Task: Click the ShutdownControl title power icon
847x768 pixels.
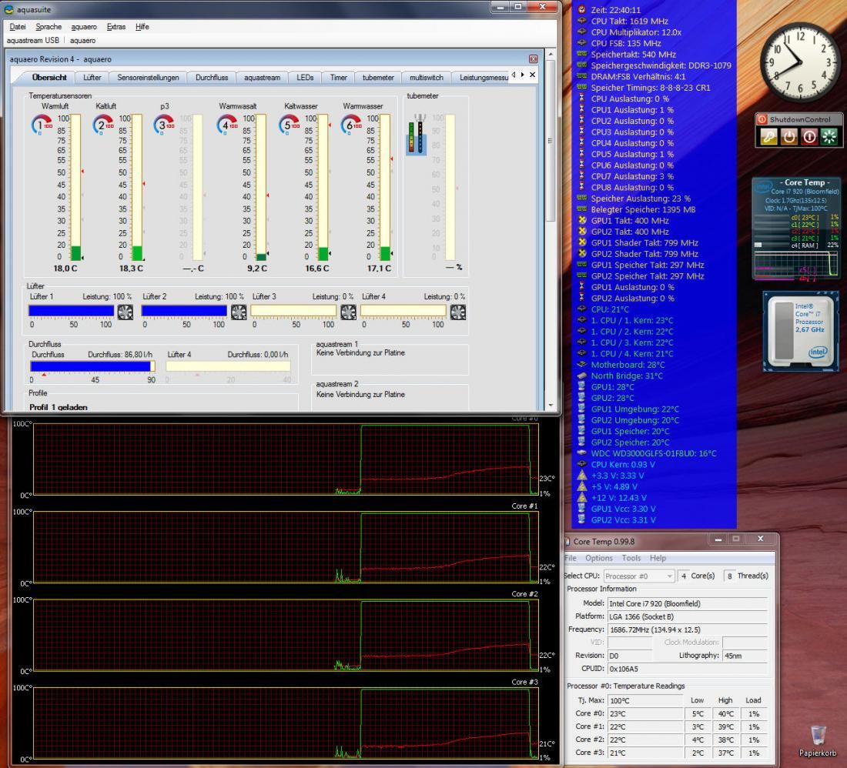Action: click(762, 119)
